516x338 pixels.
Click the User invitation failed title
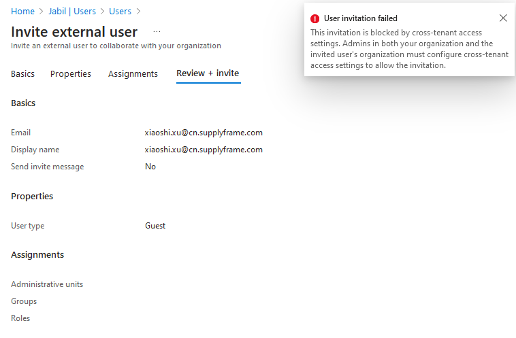point(361,18)
